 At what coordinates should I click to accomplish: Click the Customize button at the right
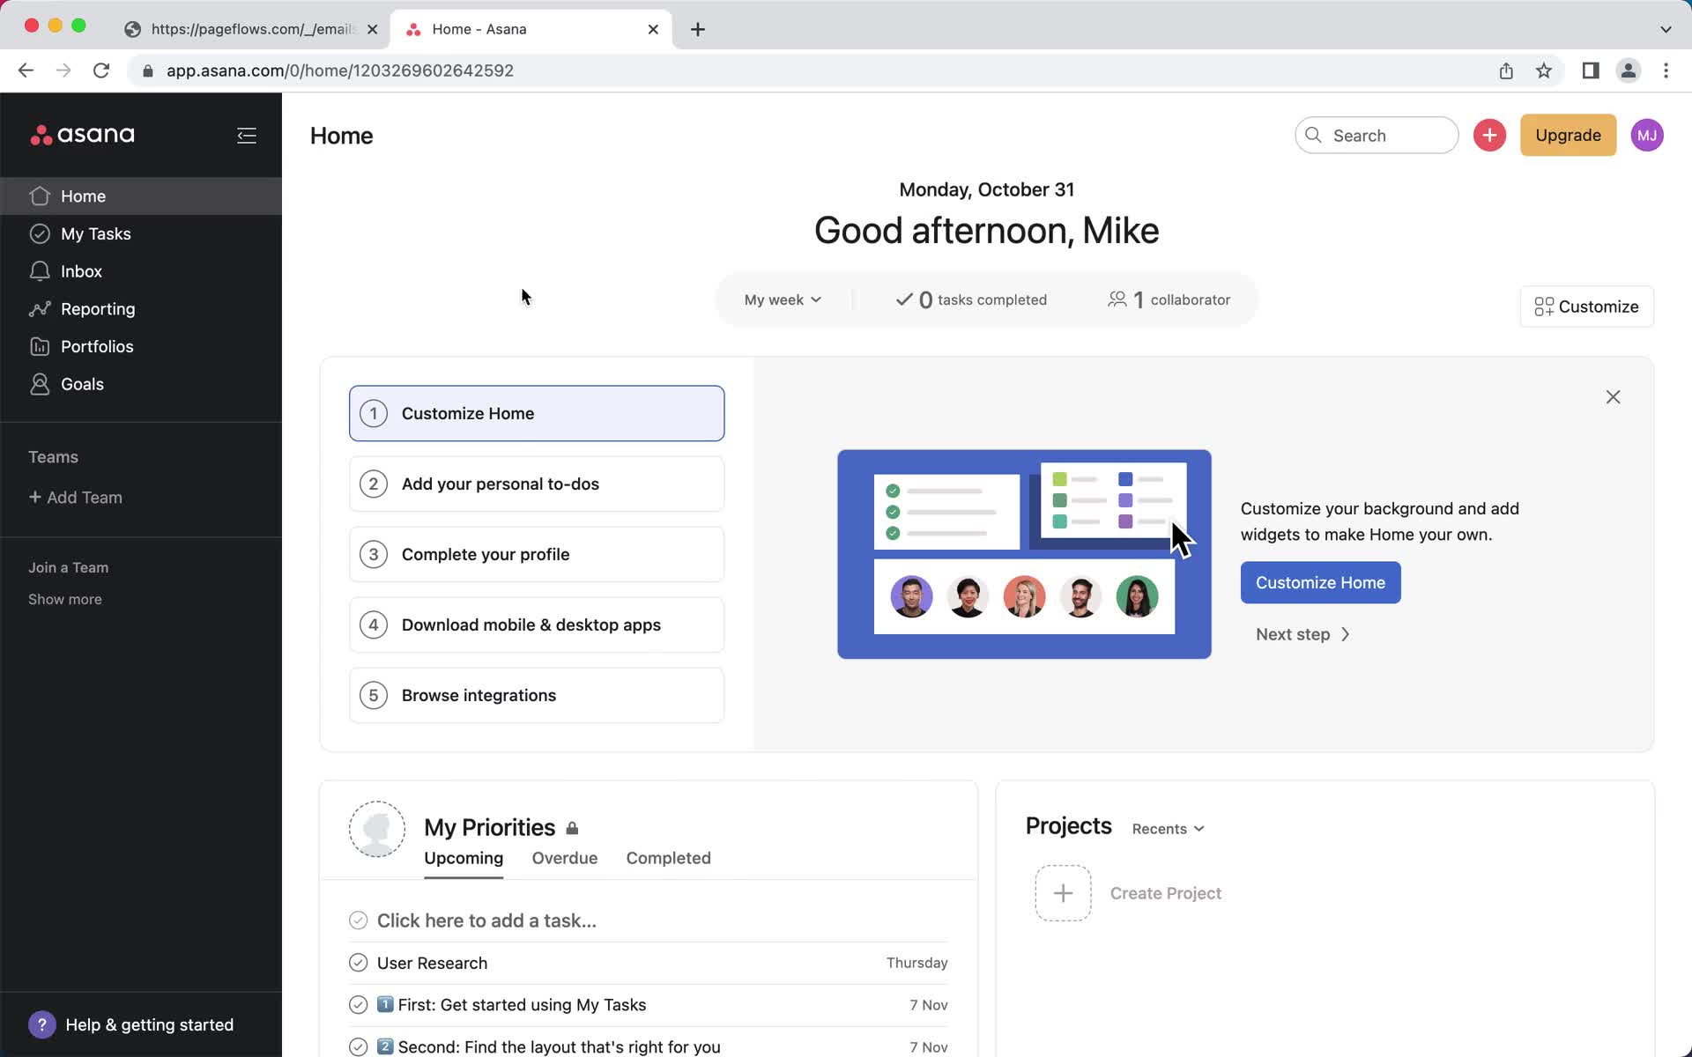point(1586,307)
